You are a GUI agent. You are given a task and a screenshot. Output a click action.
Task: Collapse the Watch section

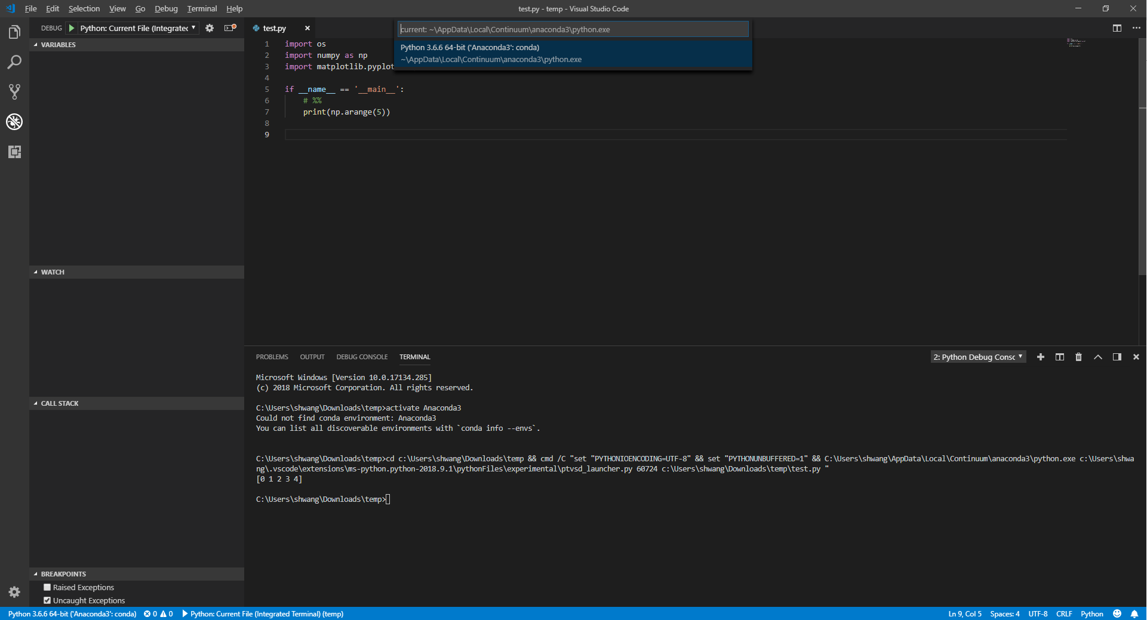click(x=137, y=272)
